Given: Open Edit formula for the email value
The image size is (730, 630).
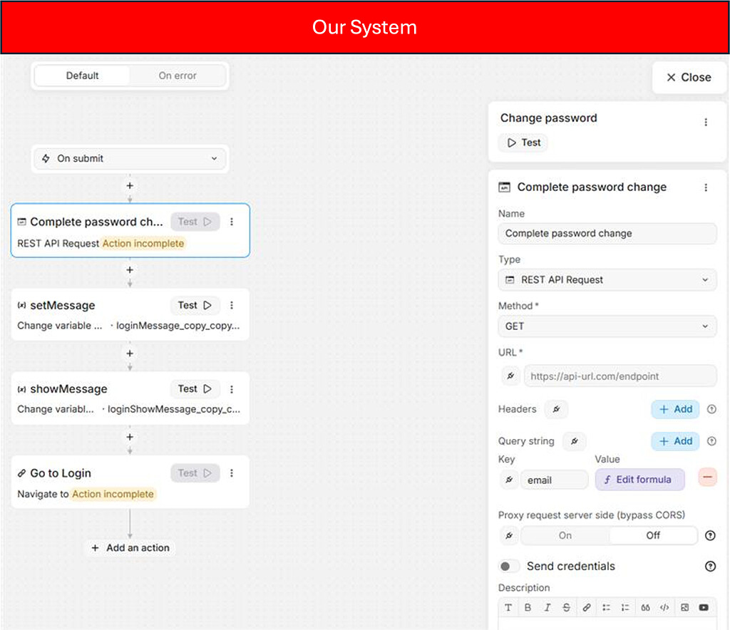Looking at the screenshot, I should [639, 480].
